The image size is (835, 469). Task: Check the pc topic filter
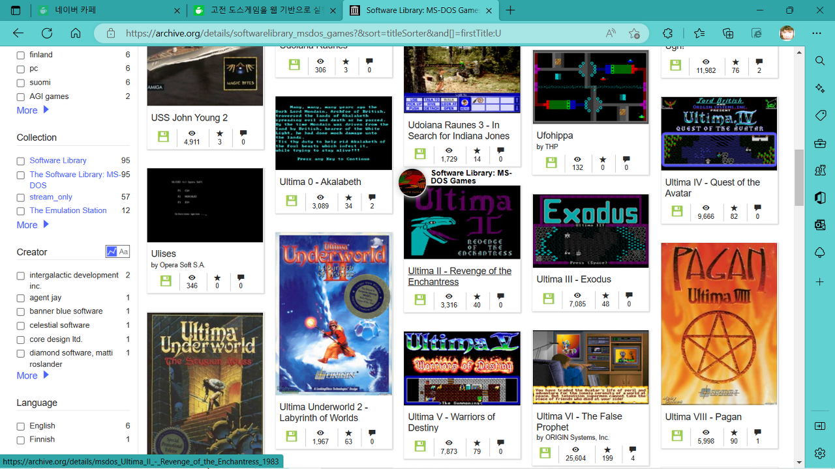coord(20,69)
